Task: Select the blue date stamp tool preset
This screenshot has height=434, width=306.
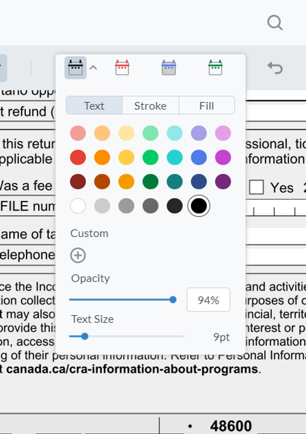Action: click(x=169, y=68)
